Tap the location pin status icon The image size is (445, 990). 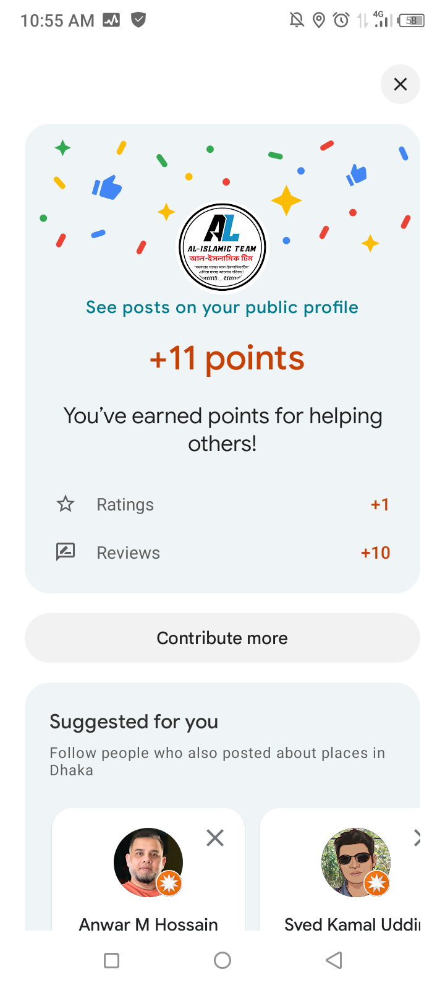tap(319, 20)
